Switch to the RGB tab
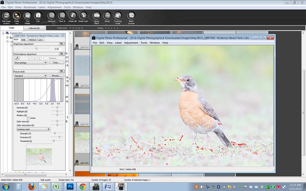This screenshot has height=191, width=306. (x=23, y=40)
